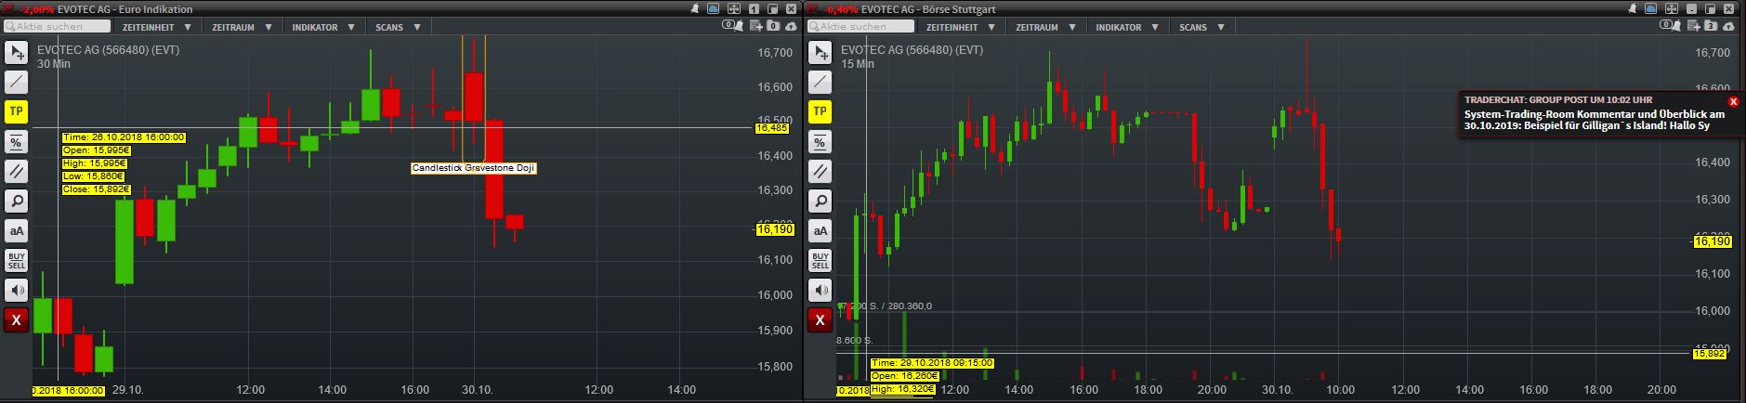The image size is (1746, 403).
Task: Open the percent tool in Stuttgart chart
Action: 820,141
